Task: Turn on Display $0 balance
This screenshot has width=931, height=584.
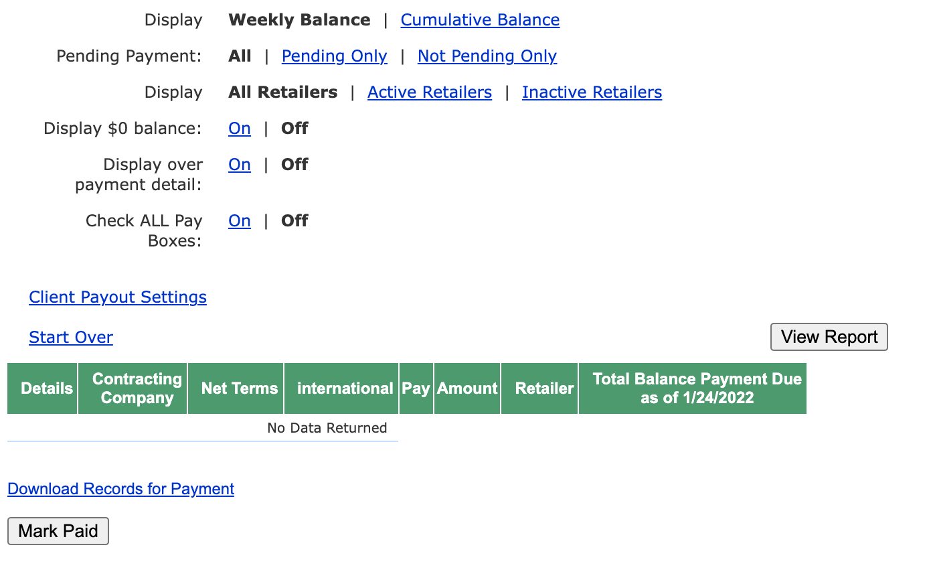Action: [239, 129]
